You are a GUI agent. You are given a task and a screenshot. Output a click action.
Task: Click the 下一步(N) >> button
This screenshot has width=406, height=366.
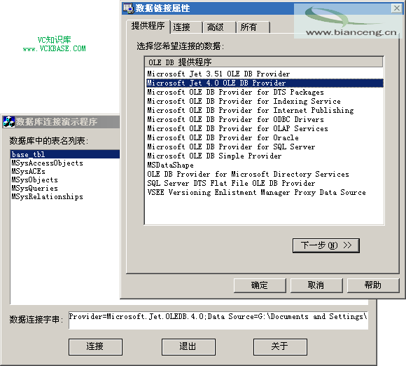coord(326,245)
